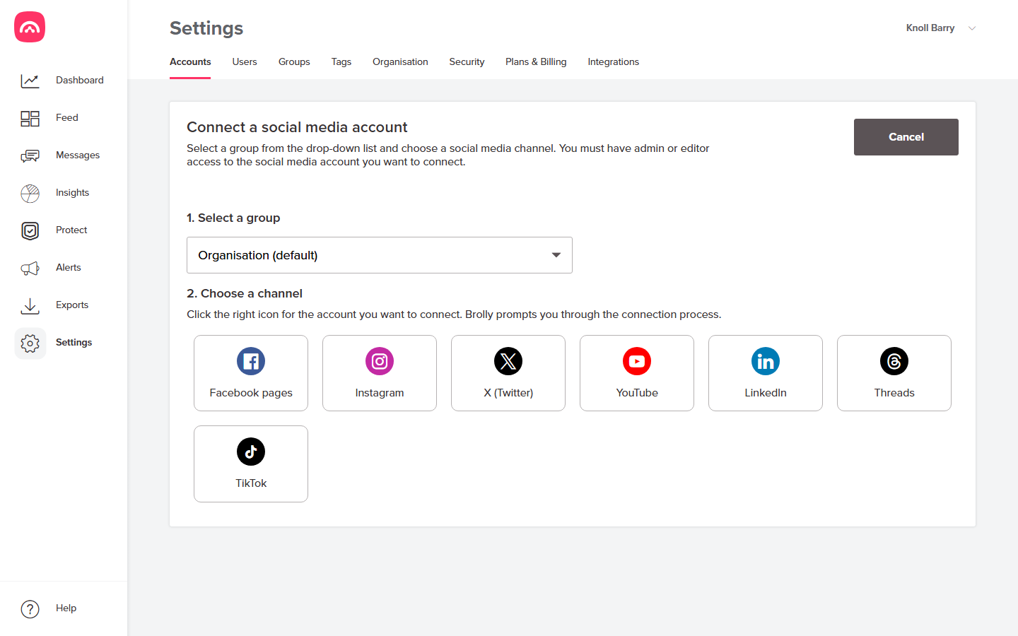Click the Settings gear icon
The image size is (1018, 636).
click(30, 343)
